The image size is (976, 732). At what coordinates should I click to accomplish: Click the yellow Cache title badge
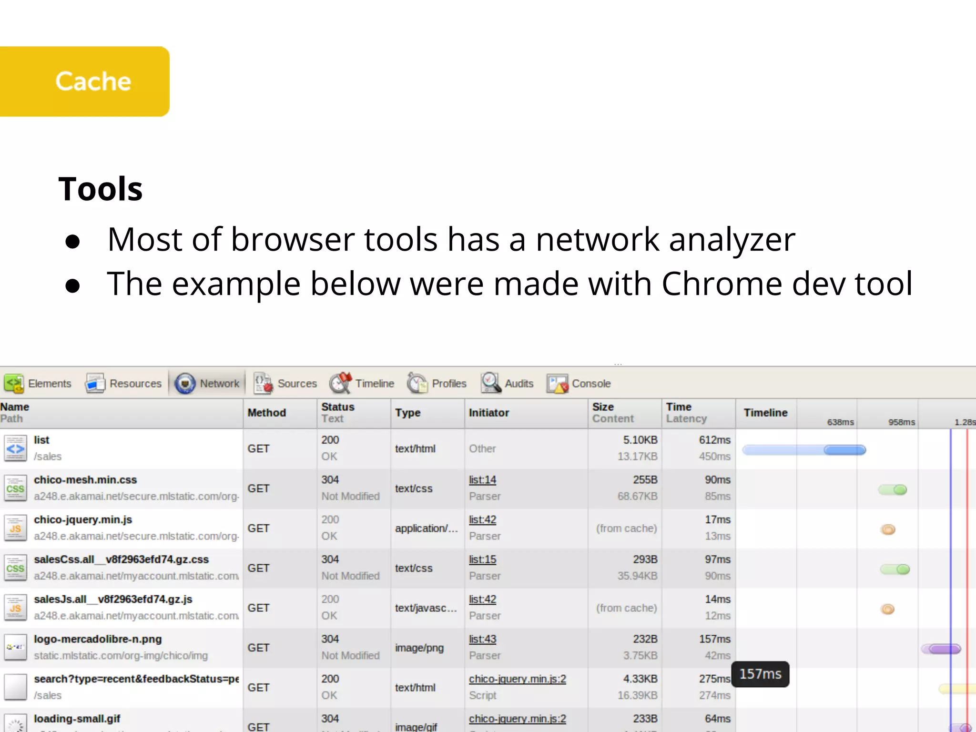[85, 81]
